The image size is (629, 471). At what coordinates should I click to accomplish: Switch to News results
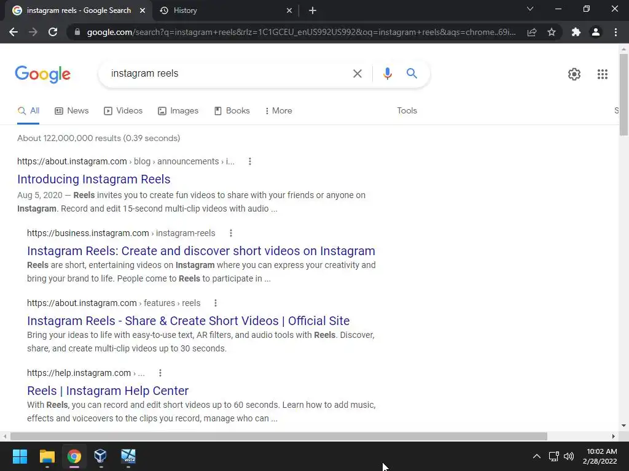click(72, 111)
